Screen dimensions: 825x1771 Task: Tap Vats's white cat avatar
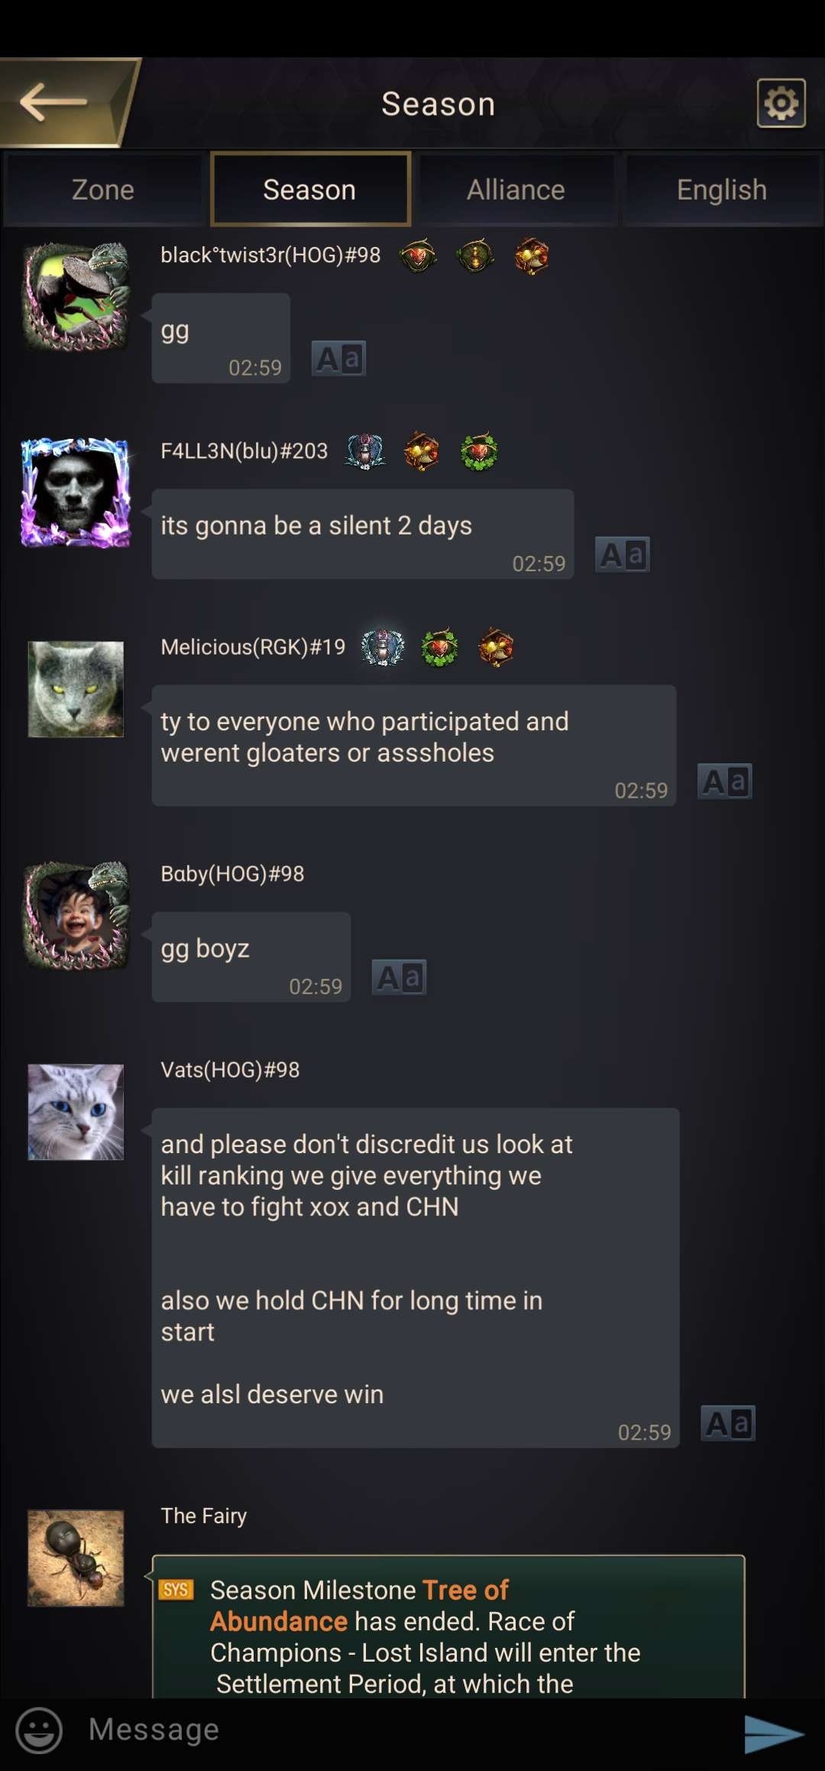(x=76, y=1113)
